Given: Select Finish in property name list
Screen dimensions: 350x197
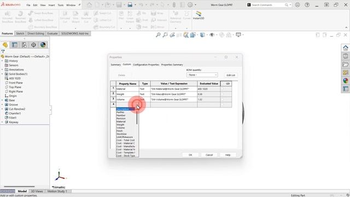Looking at the screenshot, I should [x=119, y=131].
